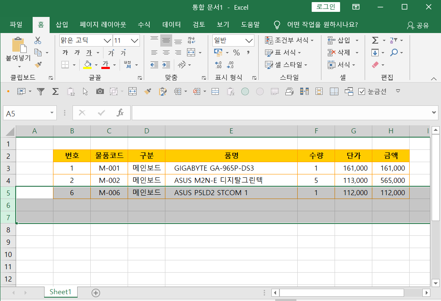This screenshot has height=301, width=441.
Task: Click the Cut scissors icon
Action: point(38,41)
